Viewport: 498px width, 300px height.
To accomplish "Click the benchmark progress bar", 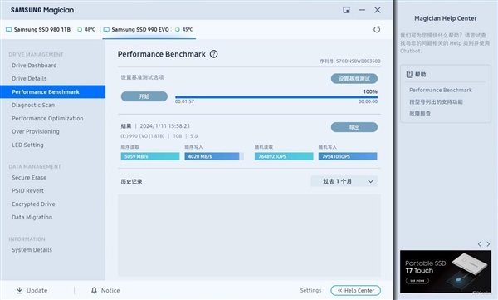I will pyautogui.click(x=276, y=97).
